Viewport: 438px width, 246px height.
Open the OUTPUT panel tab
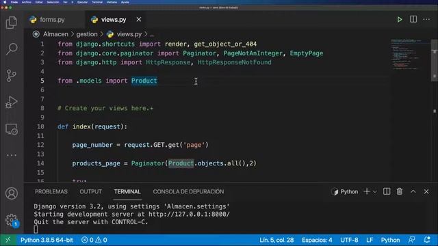click(91, 191)
